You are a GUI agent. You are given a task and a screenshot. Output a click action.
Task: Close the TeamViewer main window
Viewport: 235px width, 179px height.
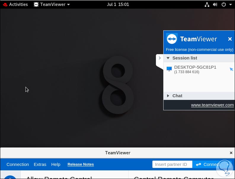click(x=231, y=153)
